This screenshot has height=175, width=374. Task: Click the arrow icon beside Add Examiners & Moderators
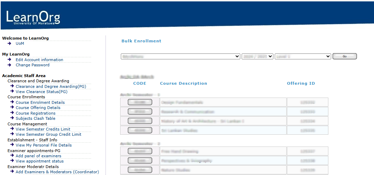click(13, 172)
